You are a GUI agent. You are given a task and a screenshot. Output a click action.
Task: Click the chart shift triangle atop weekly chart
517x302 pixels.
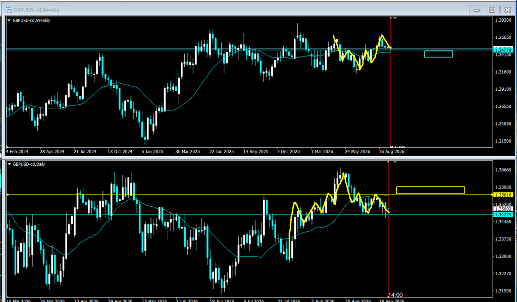395,18
